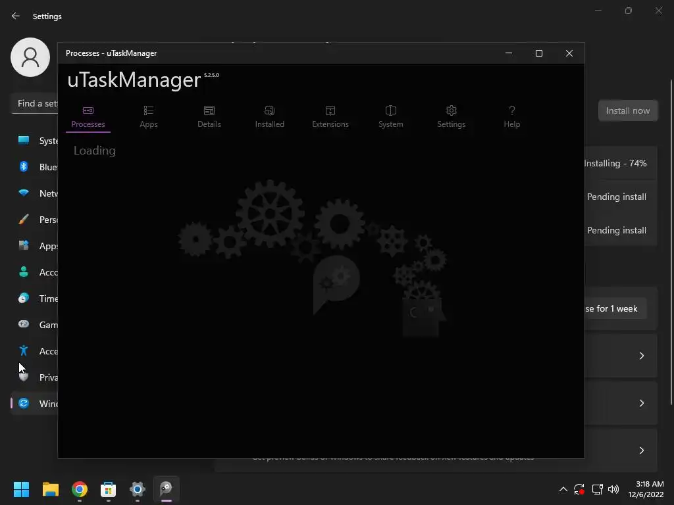Open the Network category icon in Settings

pos(24,193)
